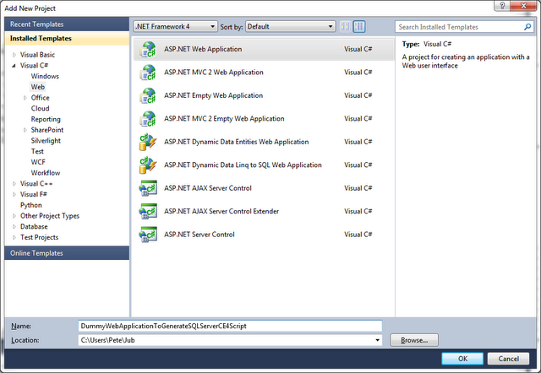Select the Workflow category
Image resolution: width=541 pixels, height=373 pixels.
coord(46,173)
